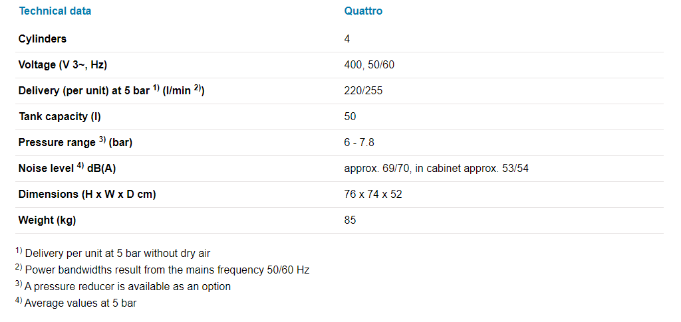Select the 'Cylinders' row label
Image resolution: width=681 pixels, height=322 pixels.
pyautogui.click(x=43, y=39)
